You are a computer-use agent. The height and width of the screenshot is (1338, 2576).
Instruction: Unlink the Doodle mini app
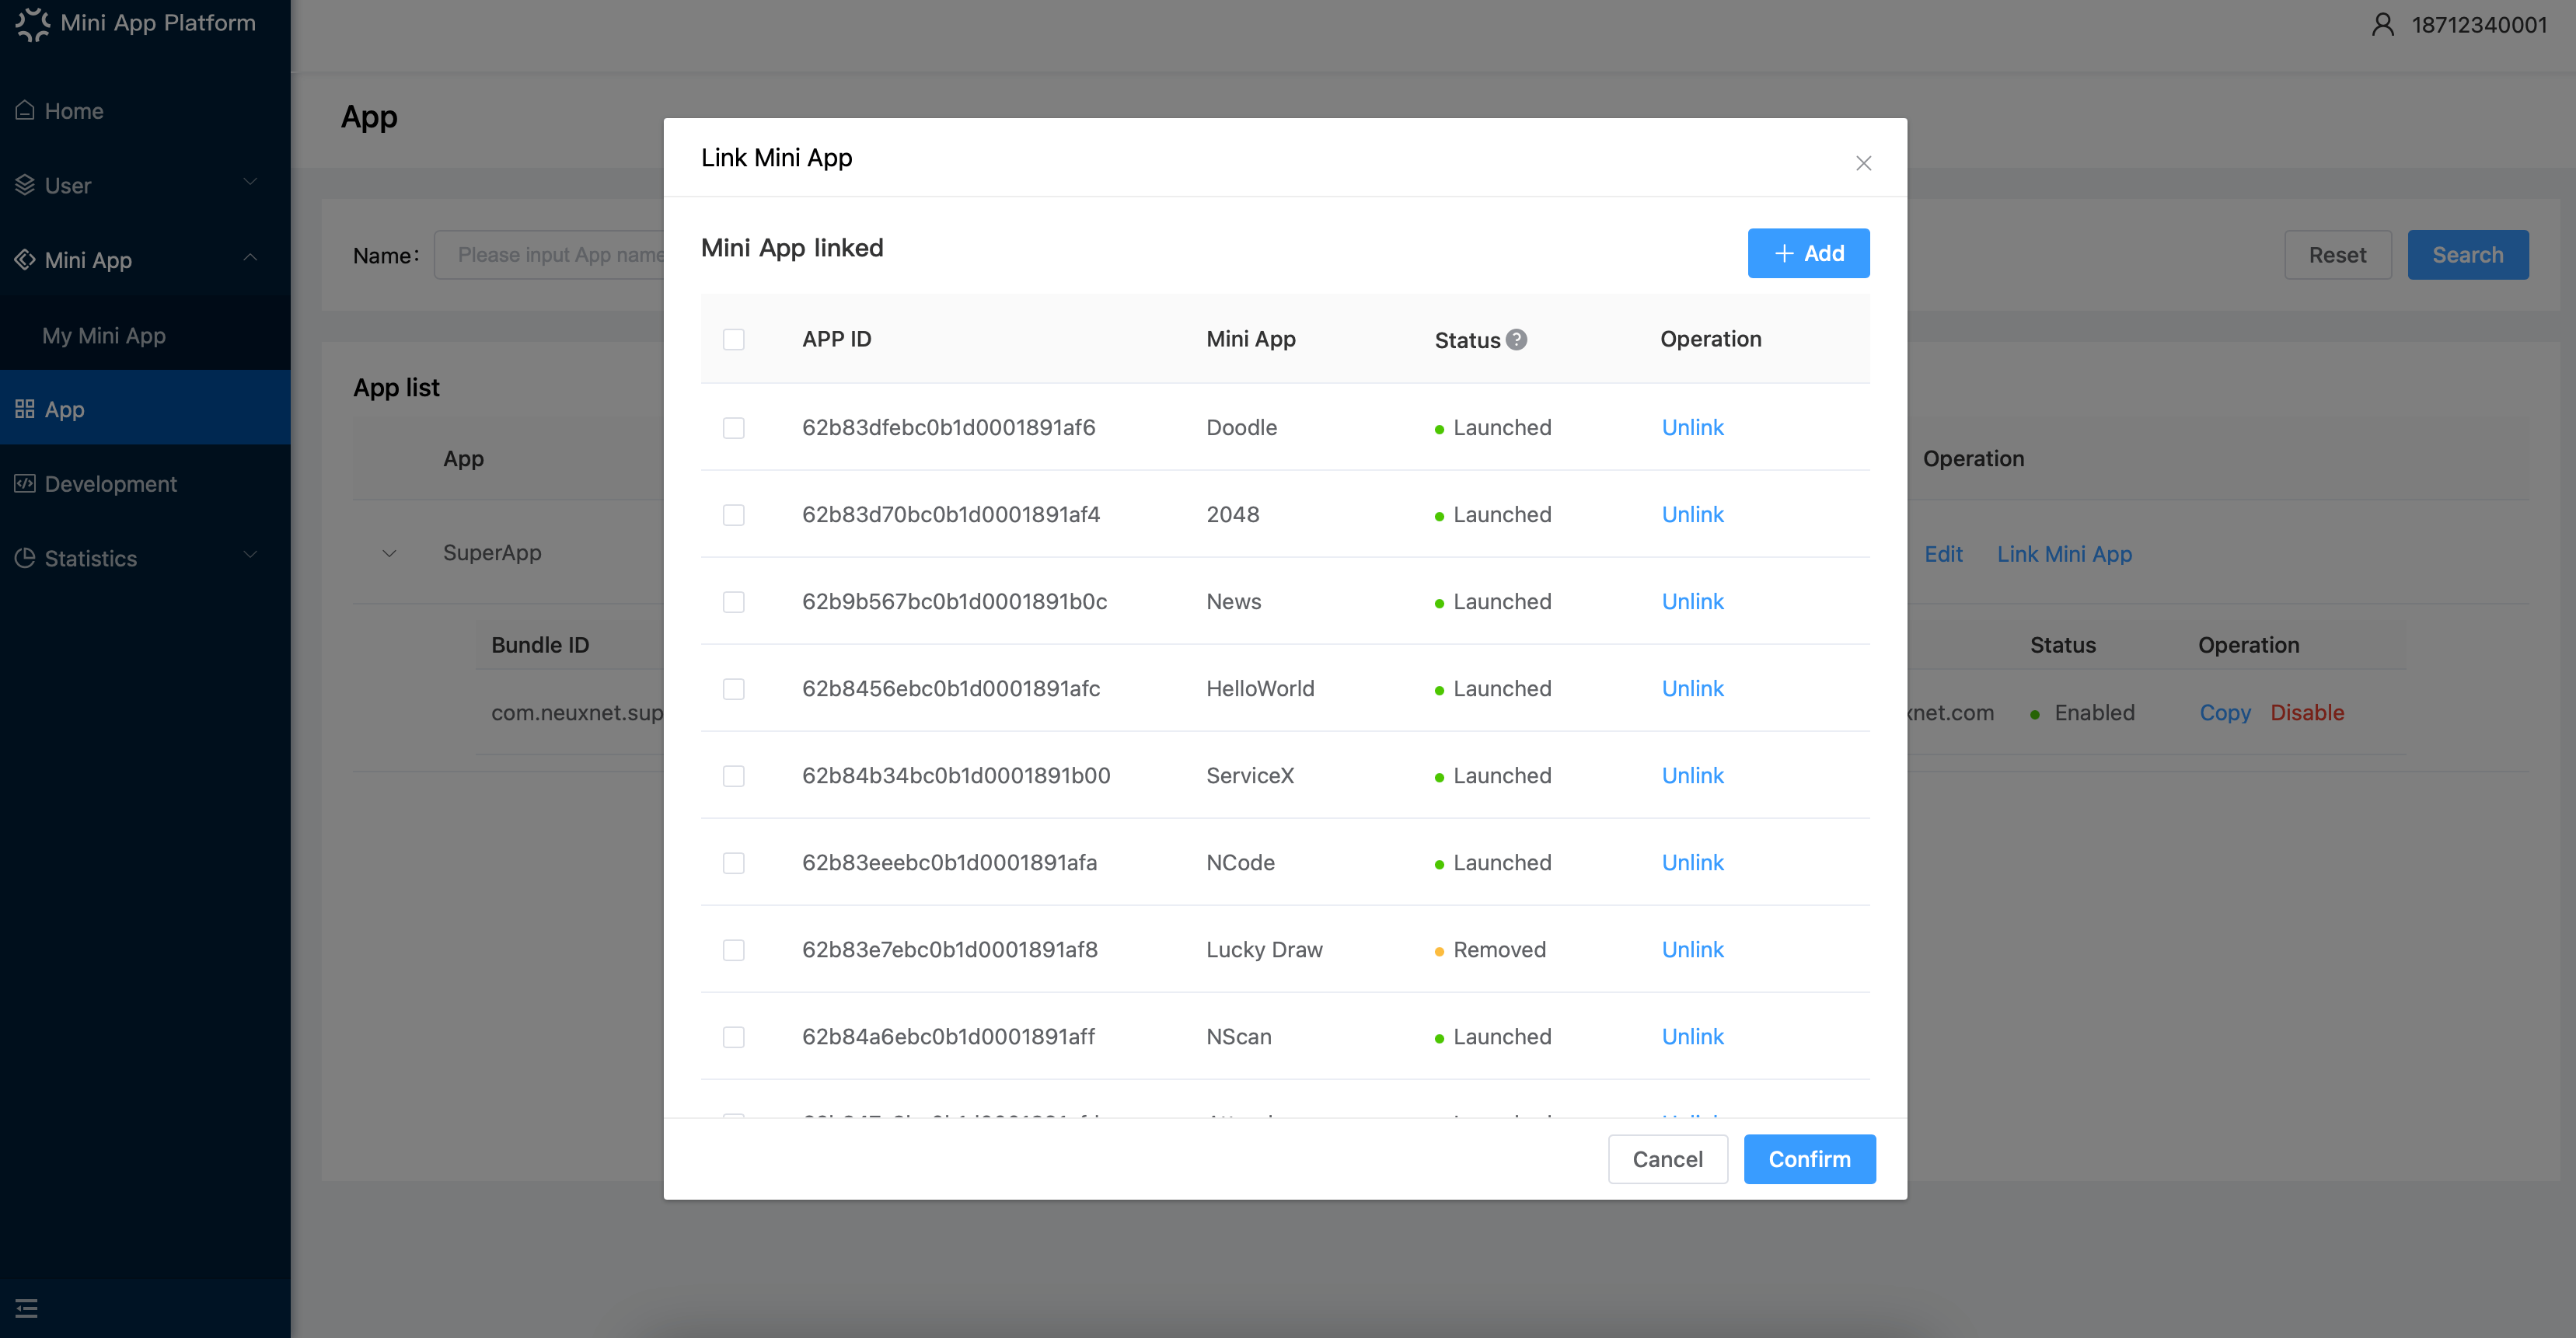[1692, 427]
